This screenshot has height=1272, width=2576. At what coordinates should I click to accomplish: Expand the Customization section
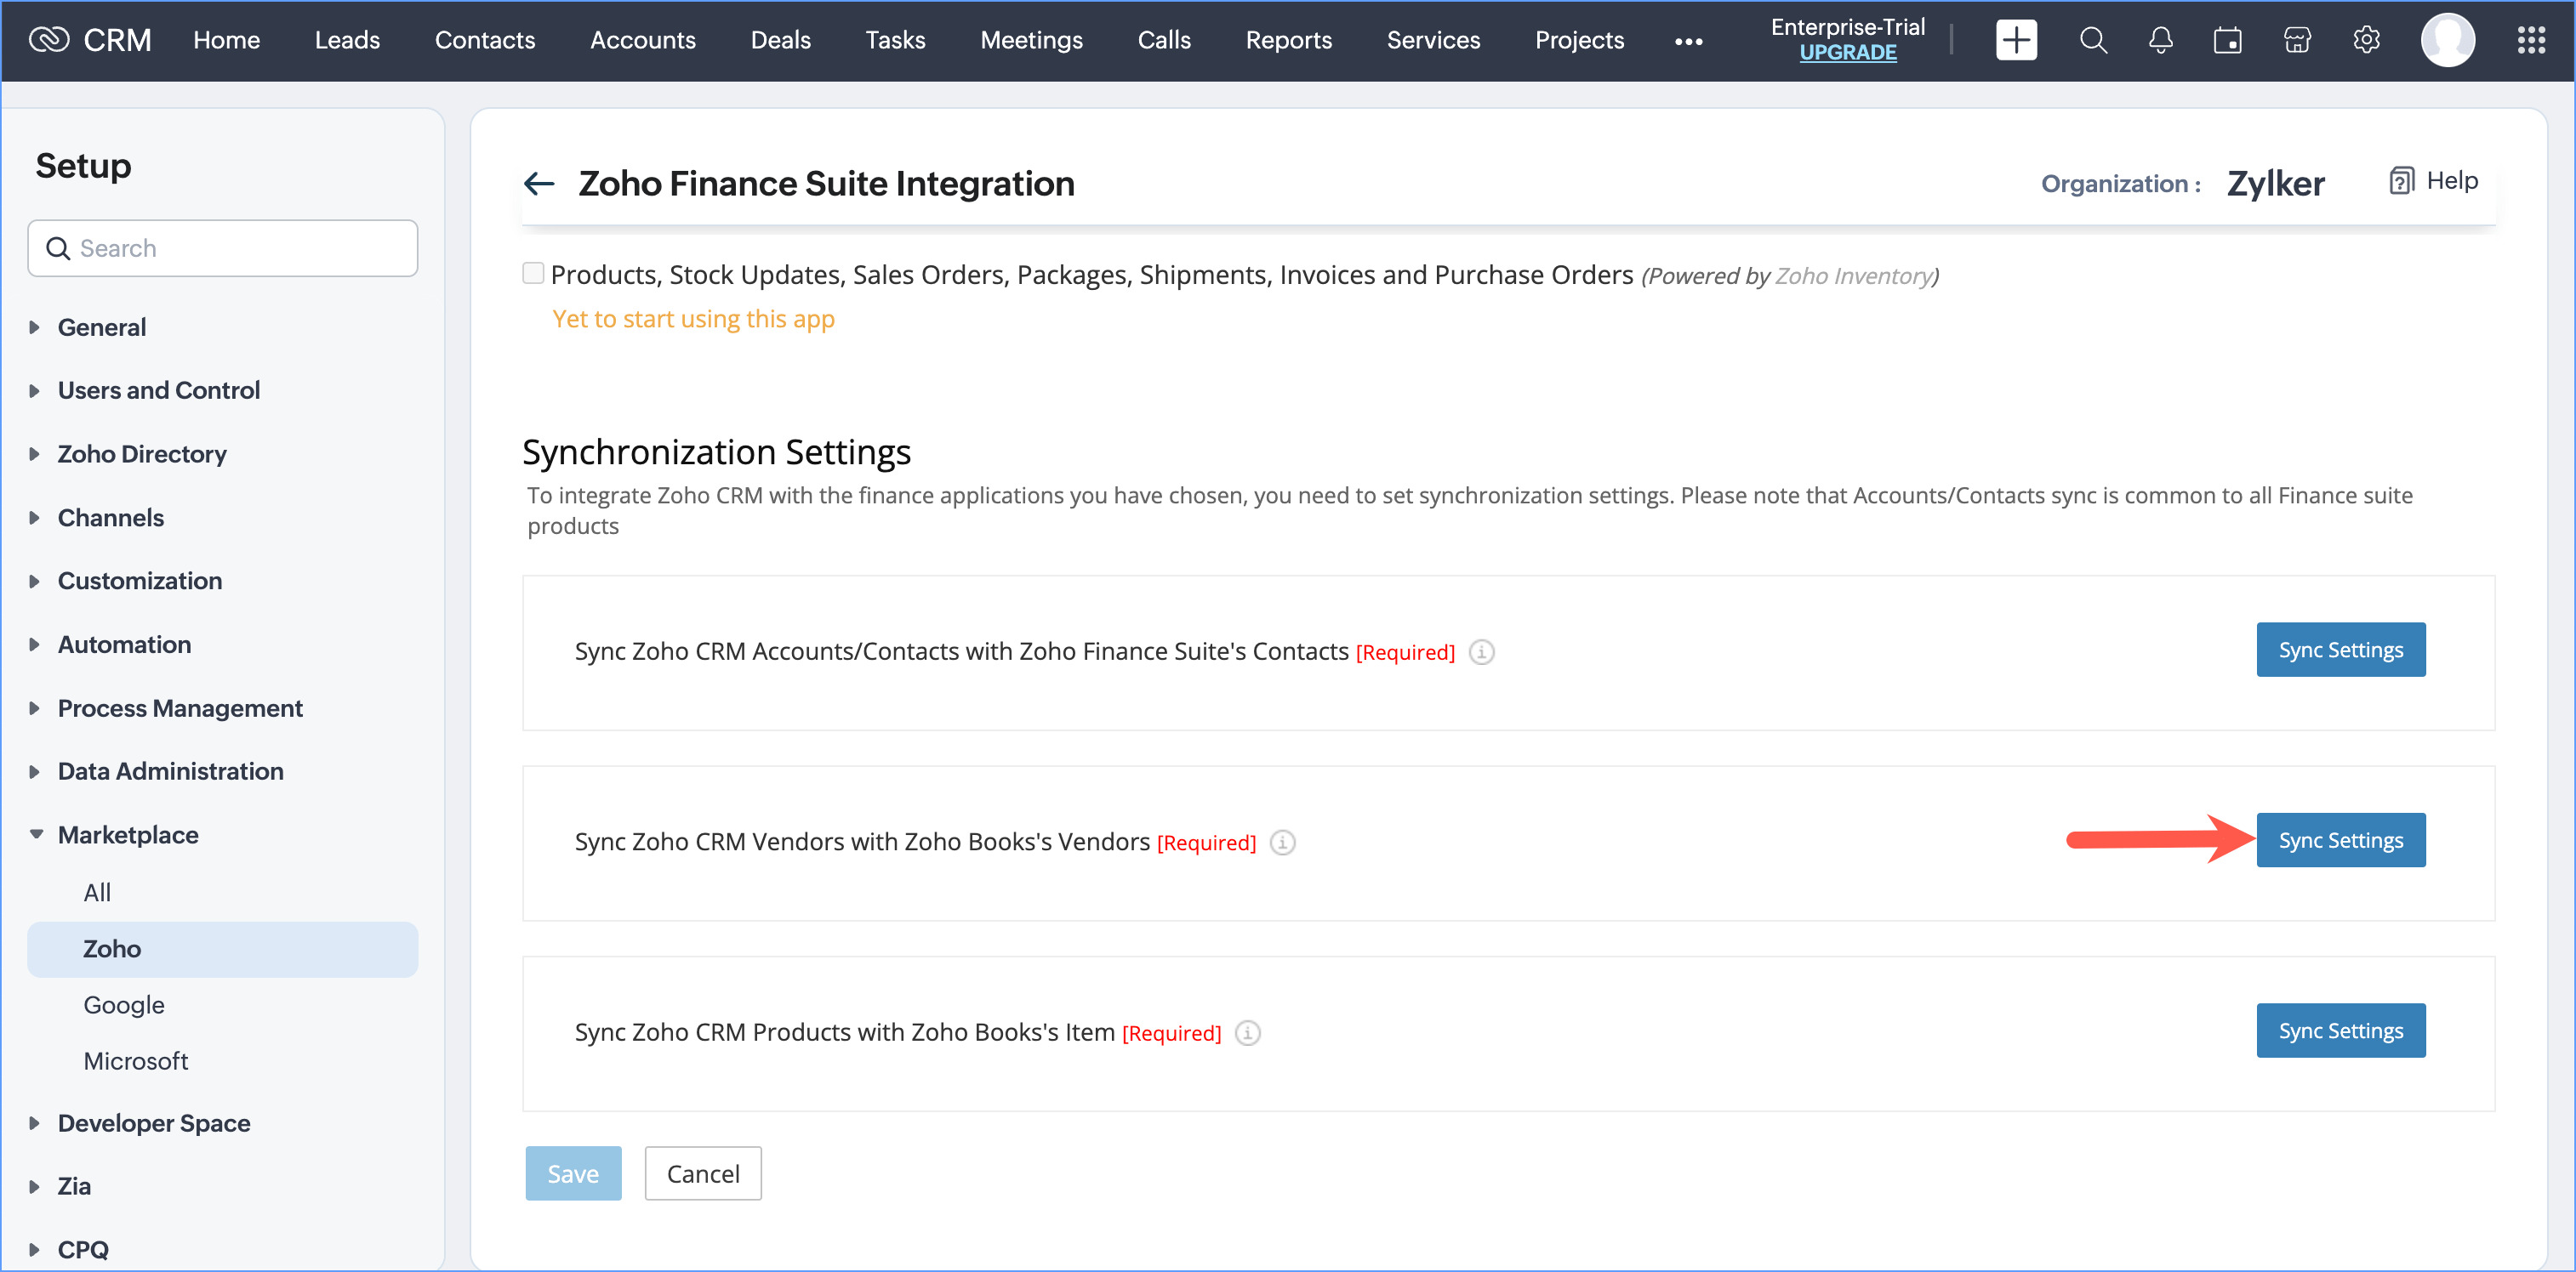point(140,581)
